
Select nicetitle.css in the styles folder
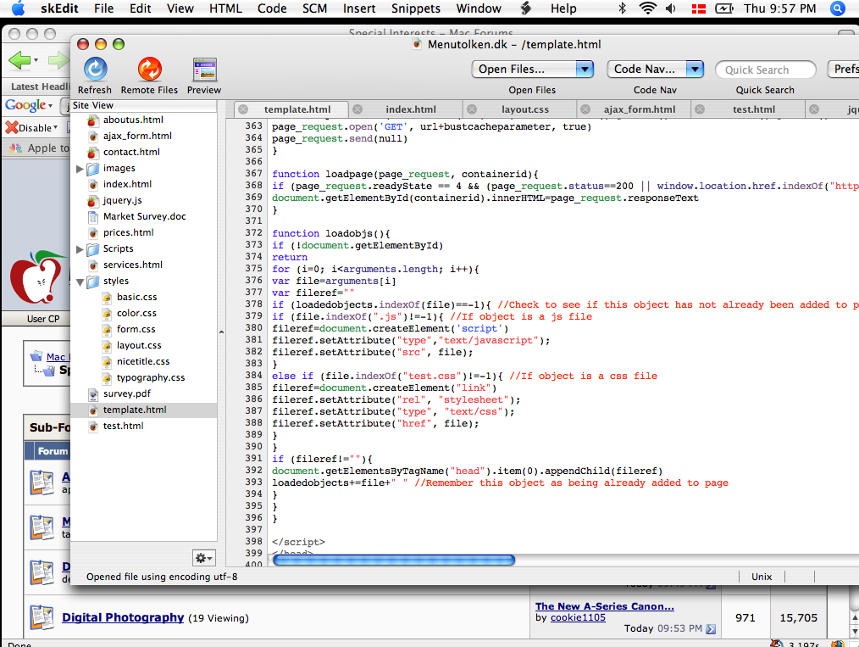[143, 361]
